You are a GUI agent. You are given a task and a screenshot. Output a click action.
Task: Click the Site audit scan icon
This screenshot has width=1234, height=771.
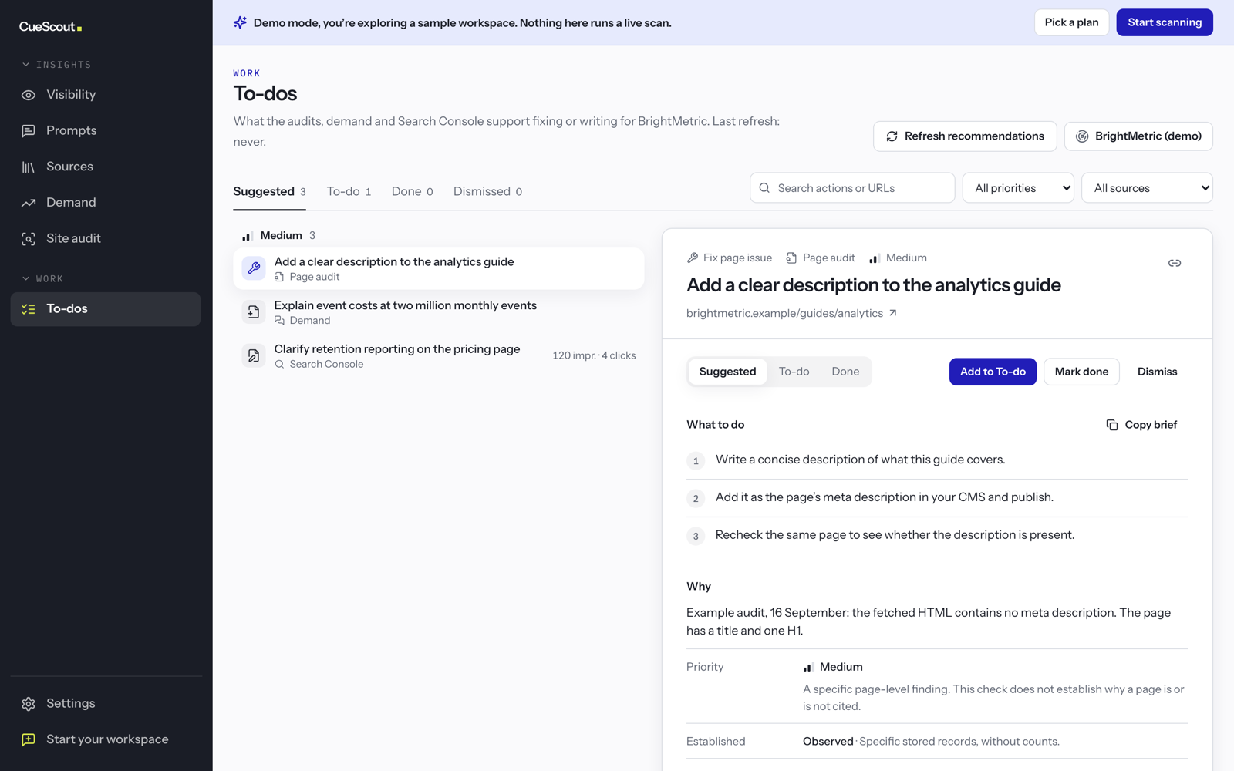point(29,239)
